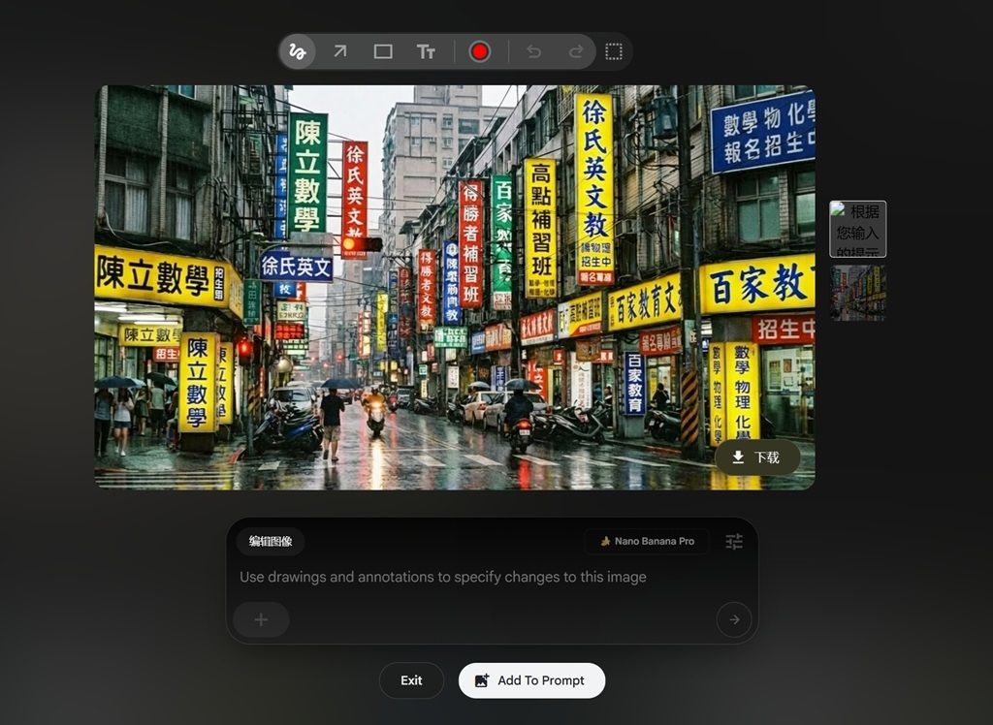Select the text annotation tool
993x725 pixels.
(x=426, y=51)
